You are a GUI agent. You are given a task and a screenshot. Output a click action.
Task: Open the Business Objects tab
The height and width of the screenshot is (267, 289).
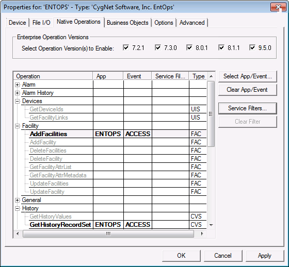pyautogui.click(x=127, y=23)
